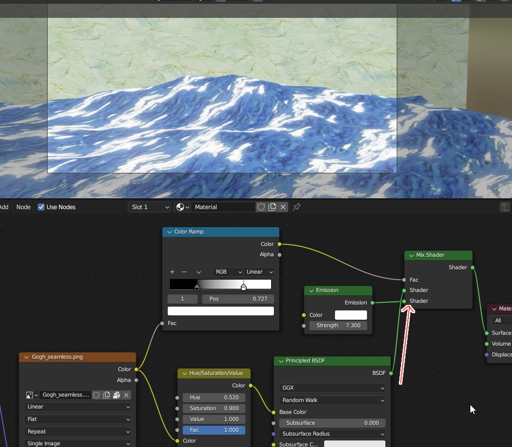Toggle the pin icon in node editor header
512x447 pixels.
pyautogui.click(x=297, y=207)
